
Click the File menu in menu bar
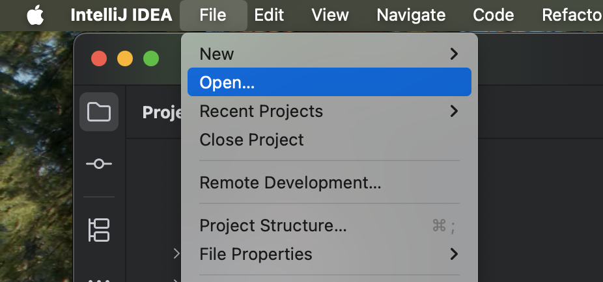click(213, 15)
